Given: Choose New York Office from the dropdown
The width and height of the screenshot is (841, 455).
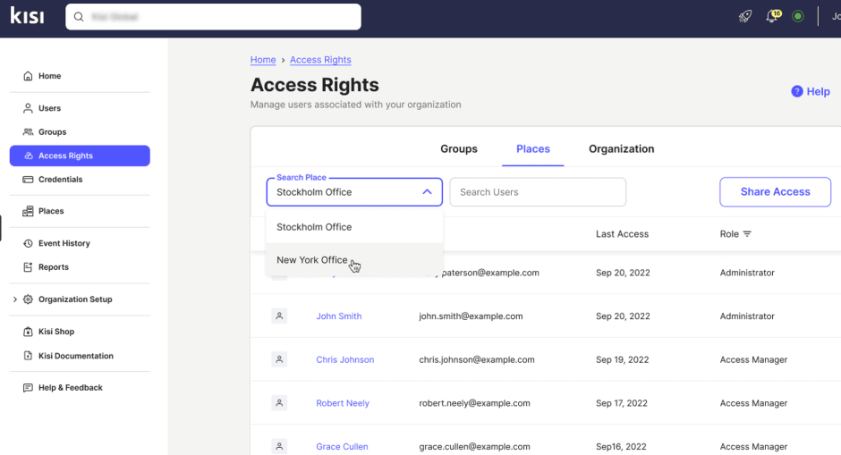Looking at the screenshot, I should coord(354,260).
